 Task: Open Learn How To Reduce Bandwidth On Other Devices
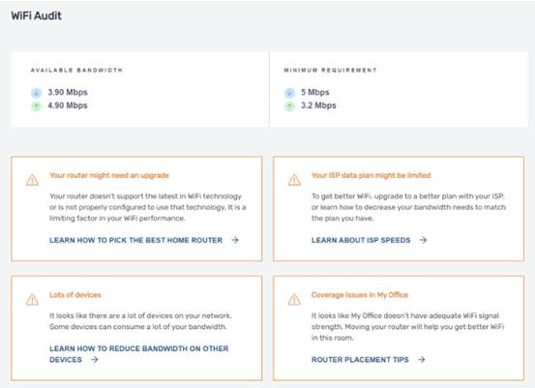(x=139, y=354)
